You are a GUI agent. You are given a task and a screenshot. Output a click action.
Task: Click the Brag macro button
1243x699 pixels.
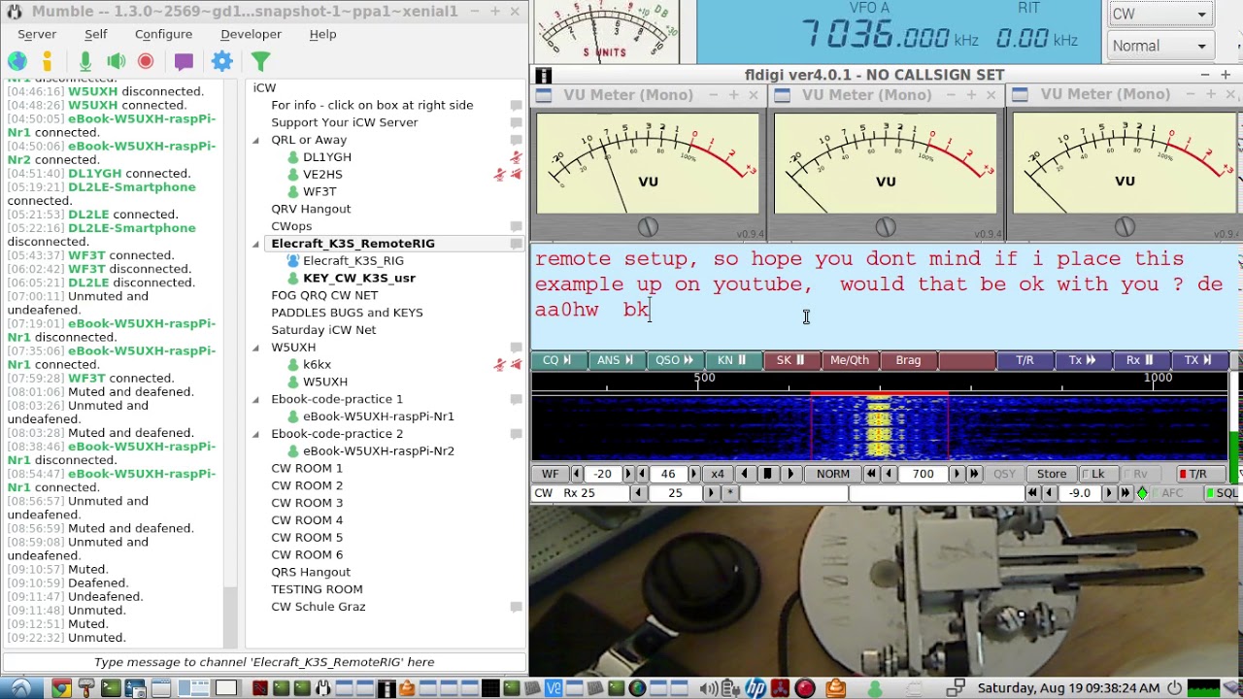[x=908, y=360]
